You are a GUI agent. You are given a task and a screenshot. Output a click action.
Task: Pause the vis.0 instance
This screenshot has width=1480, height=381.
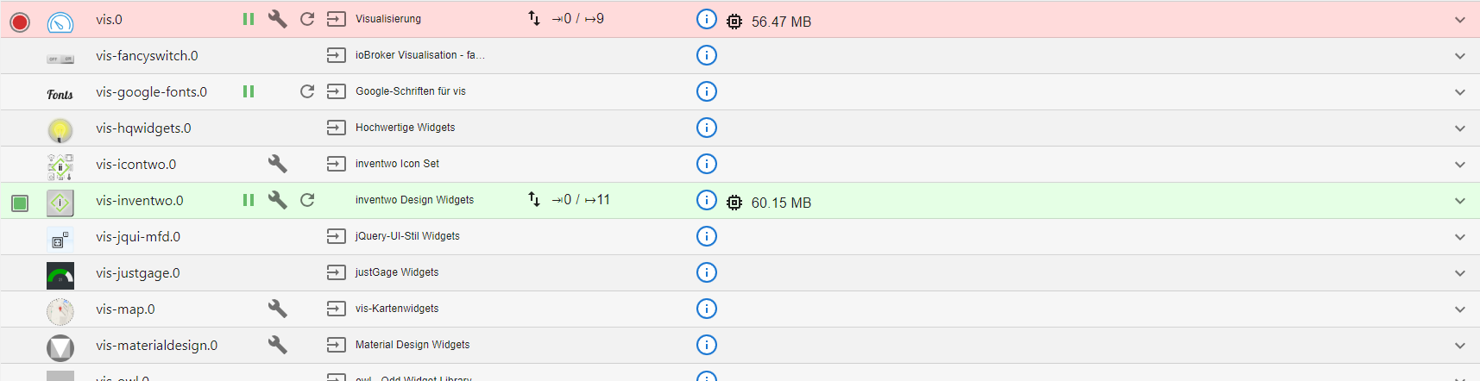[x=249, y=19]
